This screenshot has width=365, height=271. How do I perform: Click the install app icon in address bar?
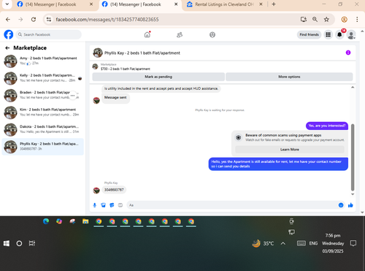coord(304,20)
